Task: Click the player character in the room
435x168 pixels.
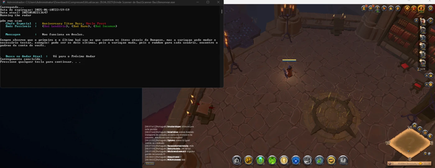Action: click(x=289, y=71)
